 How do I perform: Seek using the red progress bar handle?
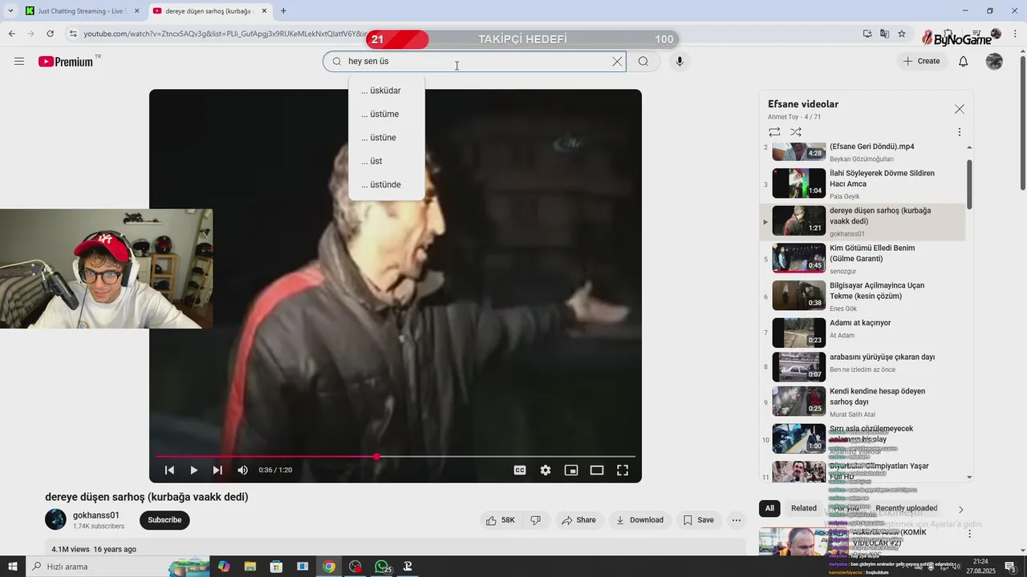coord(376,457)
